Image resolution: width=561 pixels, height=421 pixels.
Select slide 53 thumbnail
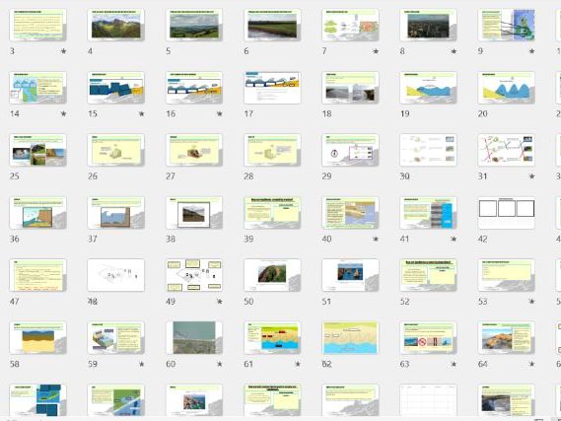coord(506,275)
